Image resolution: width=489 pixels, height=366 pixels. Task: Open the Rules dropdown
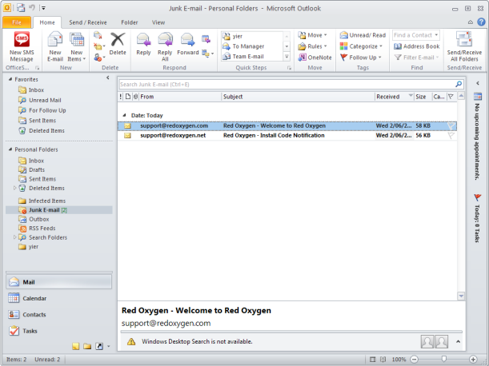pyautogui.click(x=312, y=46)
